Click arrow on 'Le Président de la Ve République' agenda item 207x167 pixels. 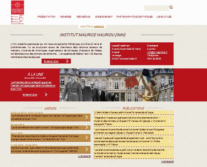coord(87,117)
